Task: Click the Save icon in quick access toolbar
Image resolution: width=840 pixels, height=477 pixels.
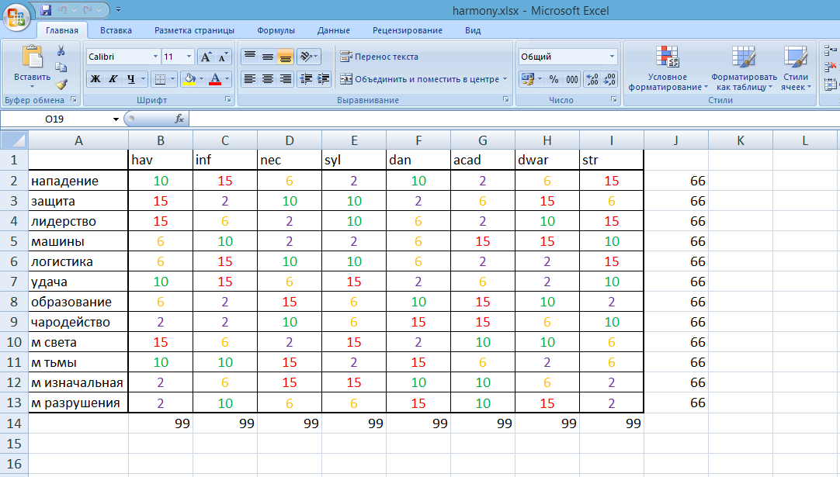Action: (x=46, y=9)
